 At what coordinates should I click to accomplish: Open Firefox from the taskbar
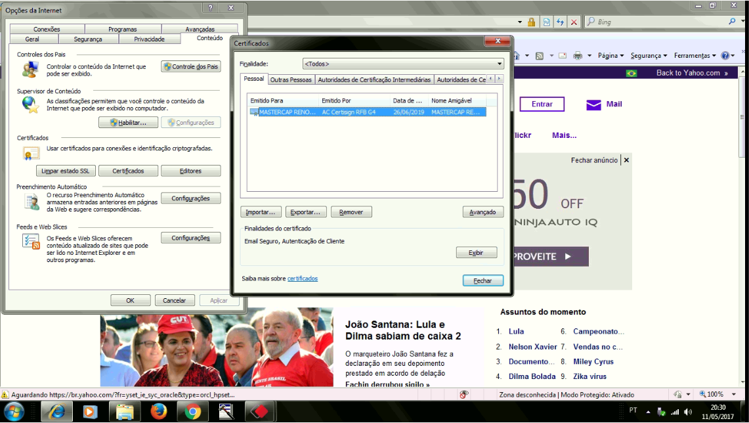pos(158,412)
